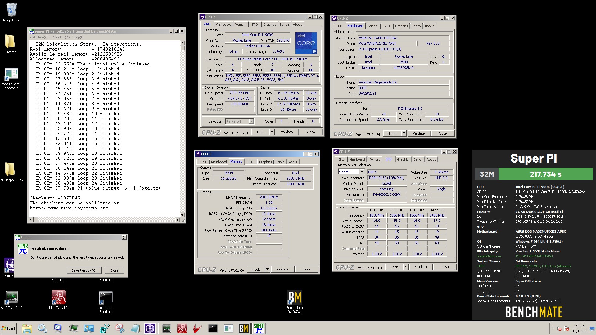Switch to Super PI taskbar icon
Viewport: 596px width, 335px height.
[259, 328]
